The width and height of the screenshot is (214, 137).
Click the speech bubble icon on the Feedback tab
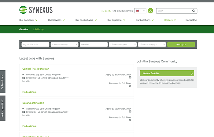coord(2,88)
